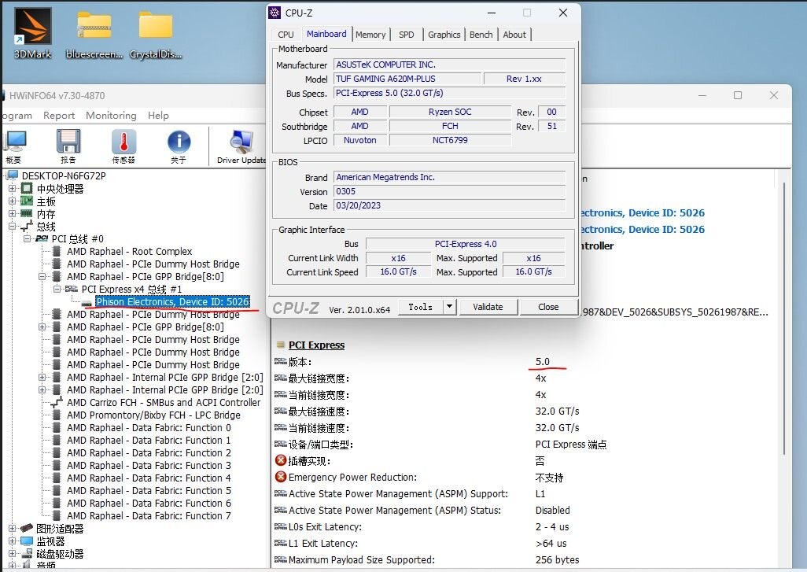
Task: Click the motherboard icon beside 主板
Action: point(27,201)
